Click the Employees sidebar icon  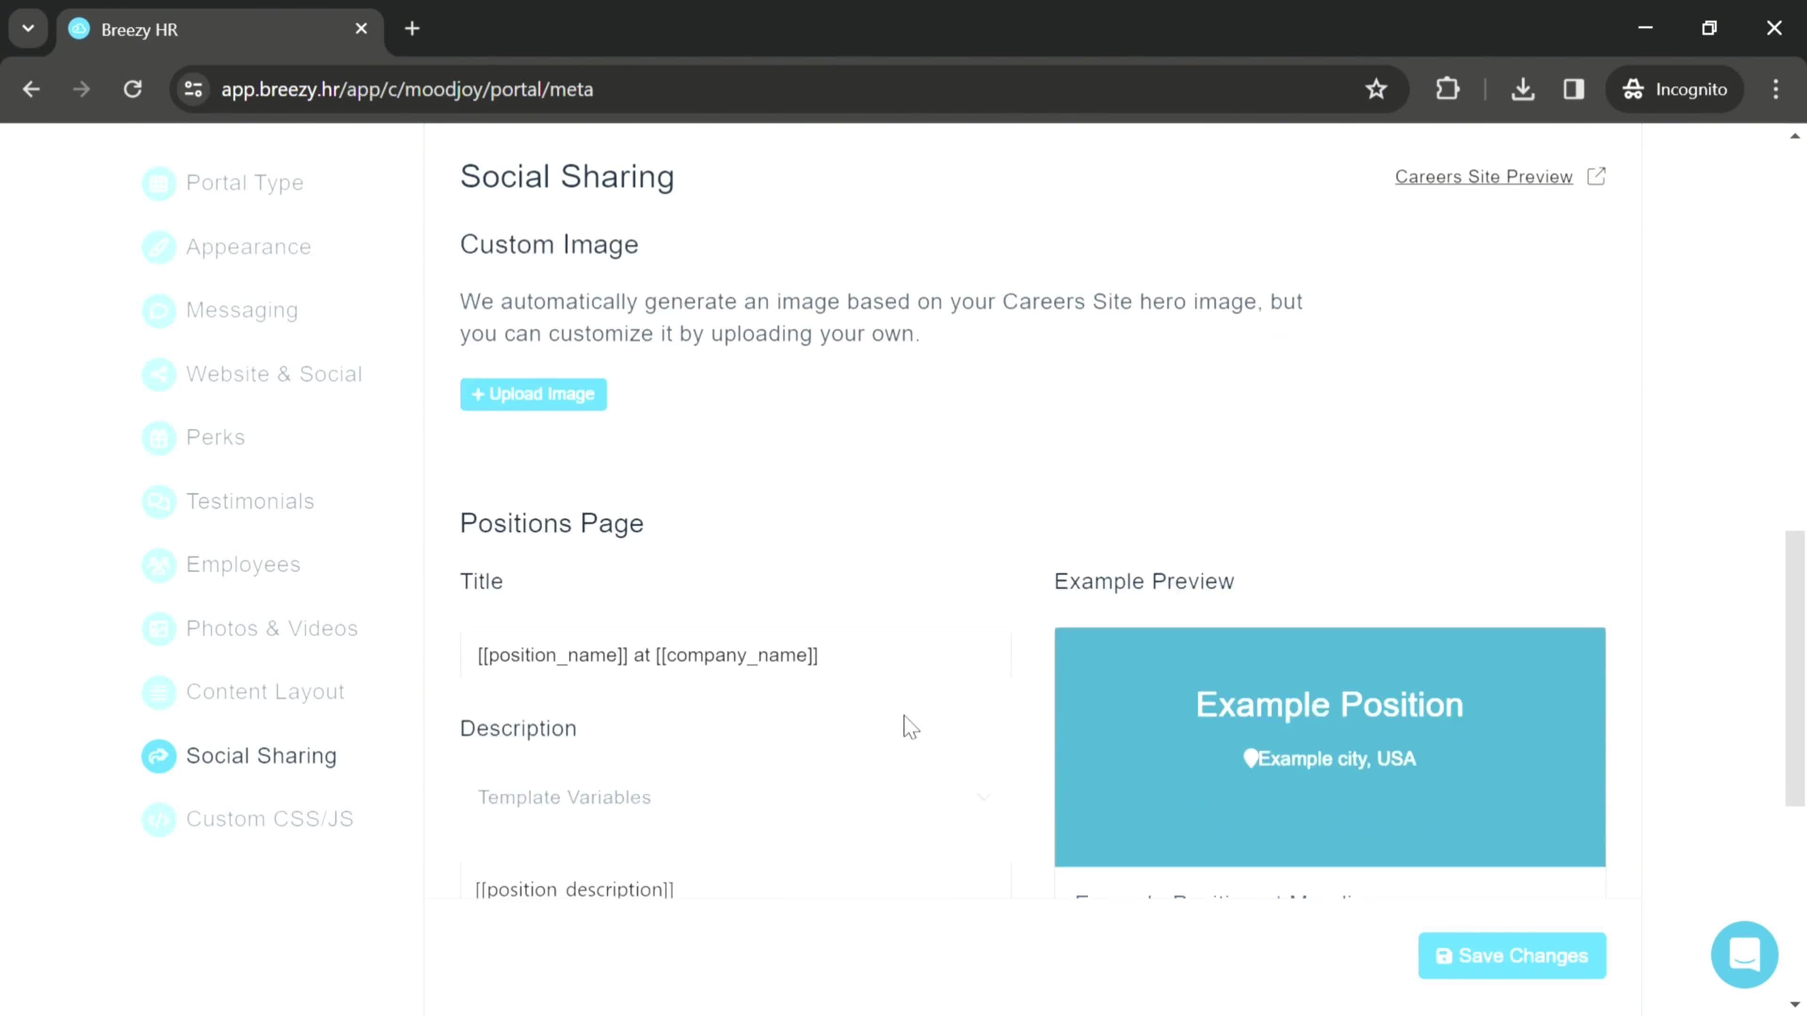click(x=159, y=564)
